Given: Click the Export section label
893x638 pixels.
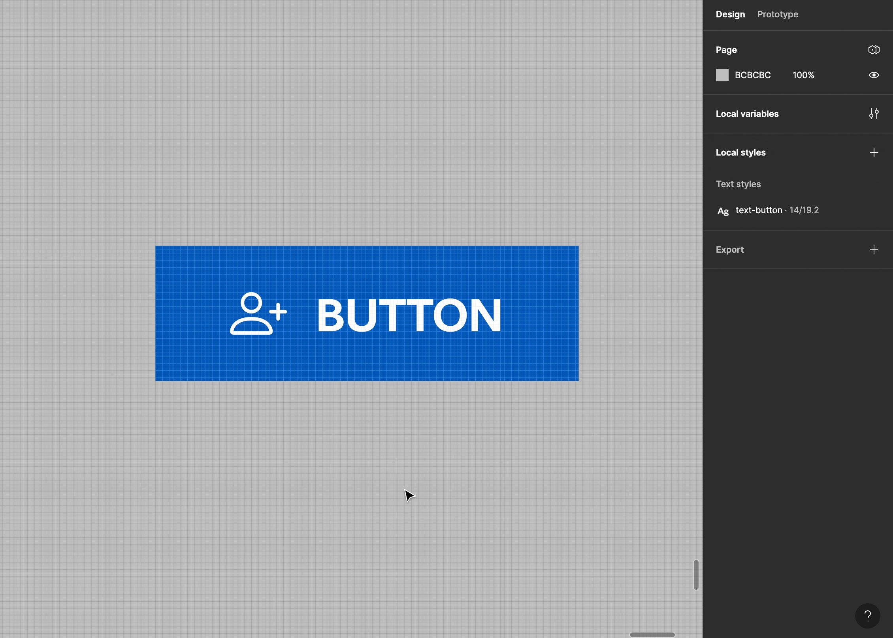Looking at the screenshot, I should [x=729, y=250].
